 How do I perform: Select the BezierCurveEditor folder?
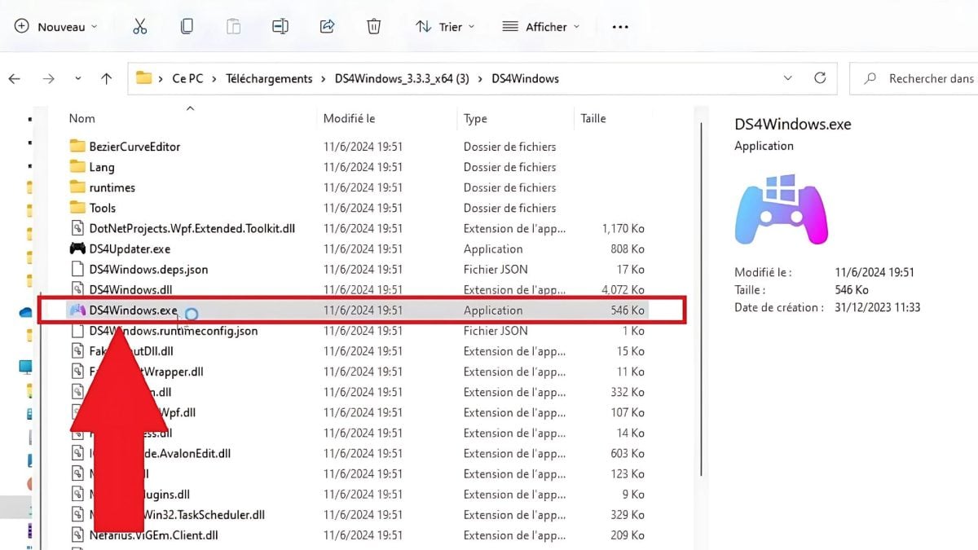tap(134, 147)
